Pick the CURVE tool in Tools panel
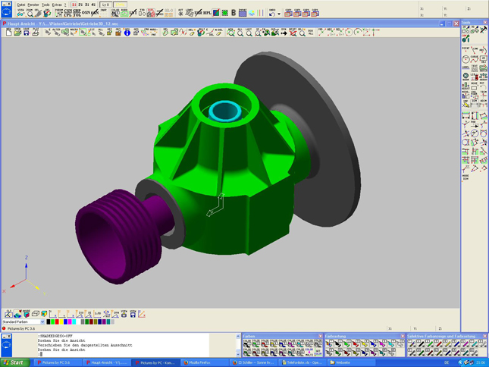 pos(475,58)
